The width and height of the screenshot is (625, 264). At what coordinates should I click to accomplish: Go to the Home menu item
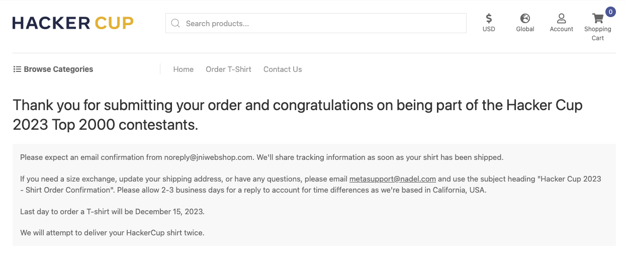[x=184, y=69]
